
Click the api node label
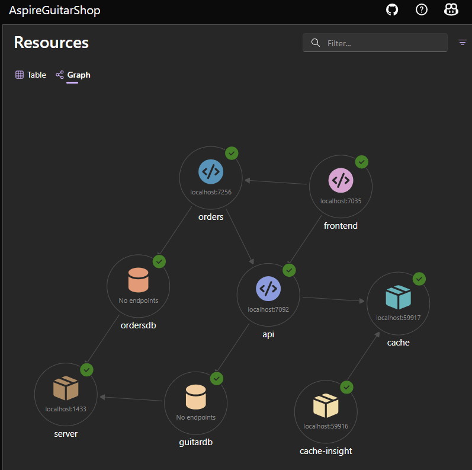(x=268, y=334)
